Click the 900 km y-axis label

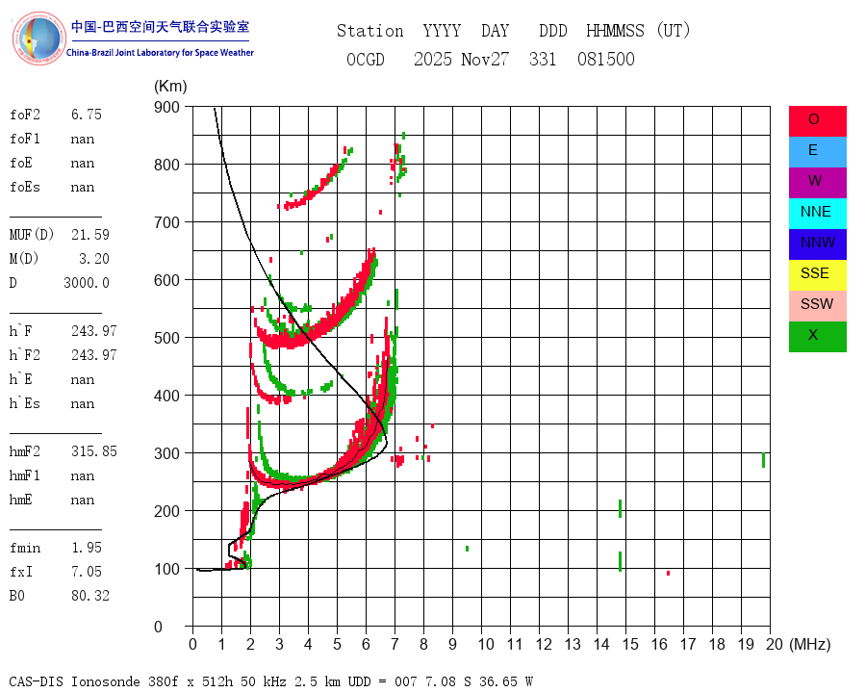[x=166, y=107]
